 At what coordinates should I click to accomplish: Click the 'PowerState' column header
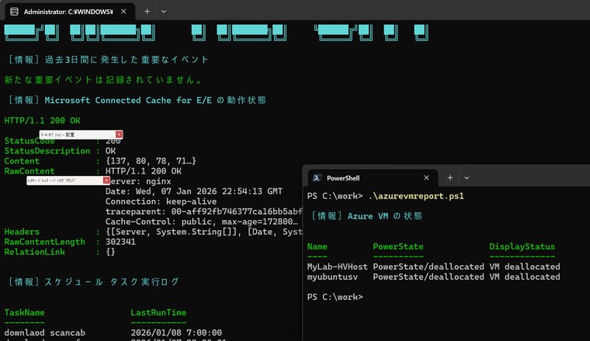pyautogui.click(x=398, y=246)
